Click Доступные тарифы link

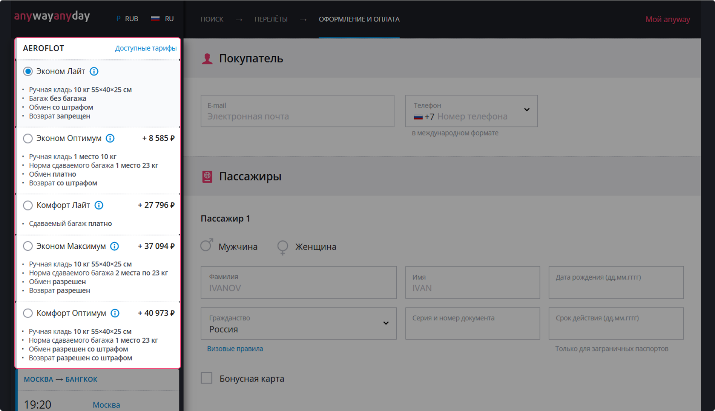tap(146, 48)
